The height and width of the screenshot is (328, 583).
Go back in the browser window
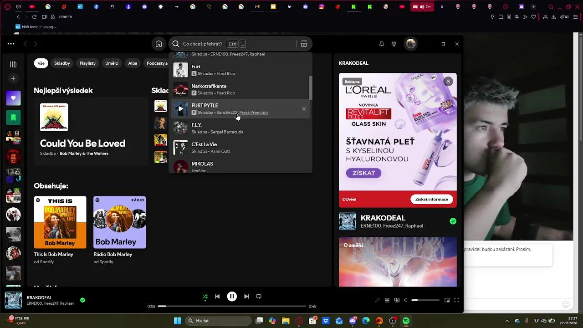18,17
